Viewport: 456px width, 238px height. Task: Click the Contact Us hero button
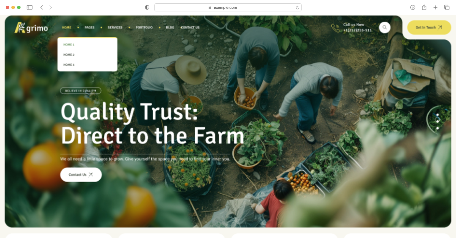[81, 175]
